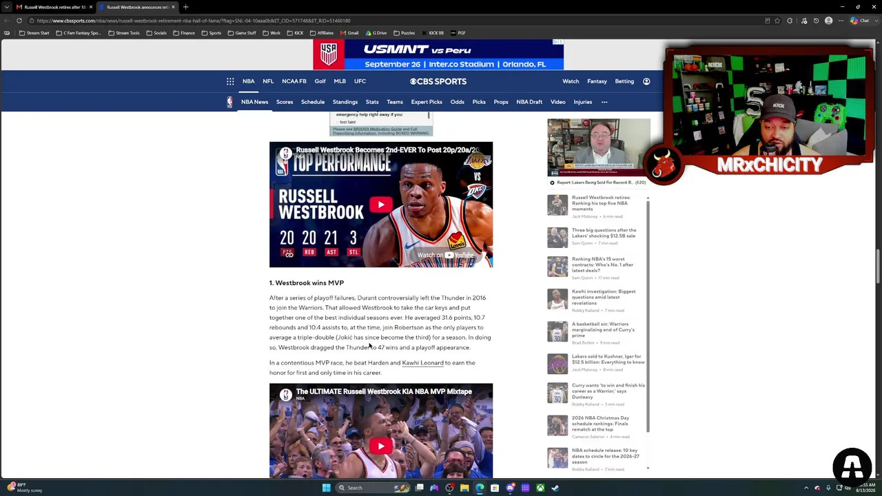Screen dimensions: 882x496
Task: Open the NBA Schedule page
Action: point(313,102)
